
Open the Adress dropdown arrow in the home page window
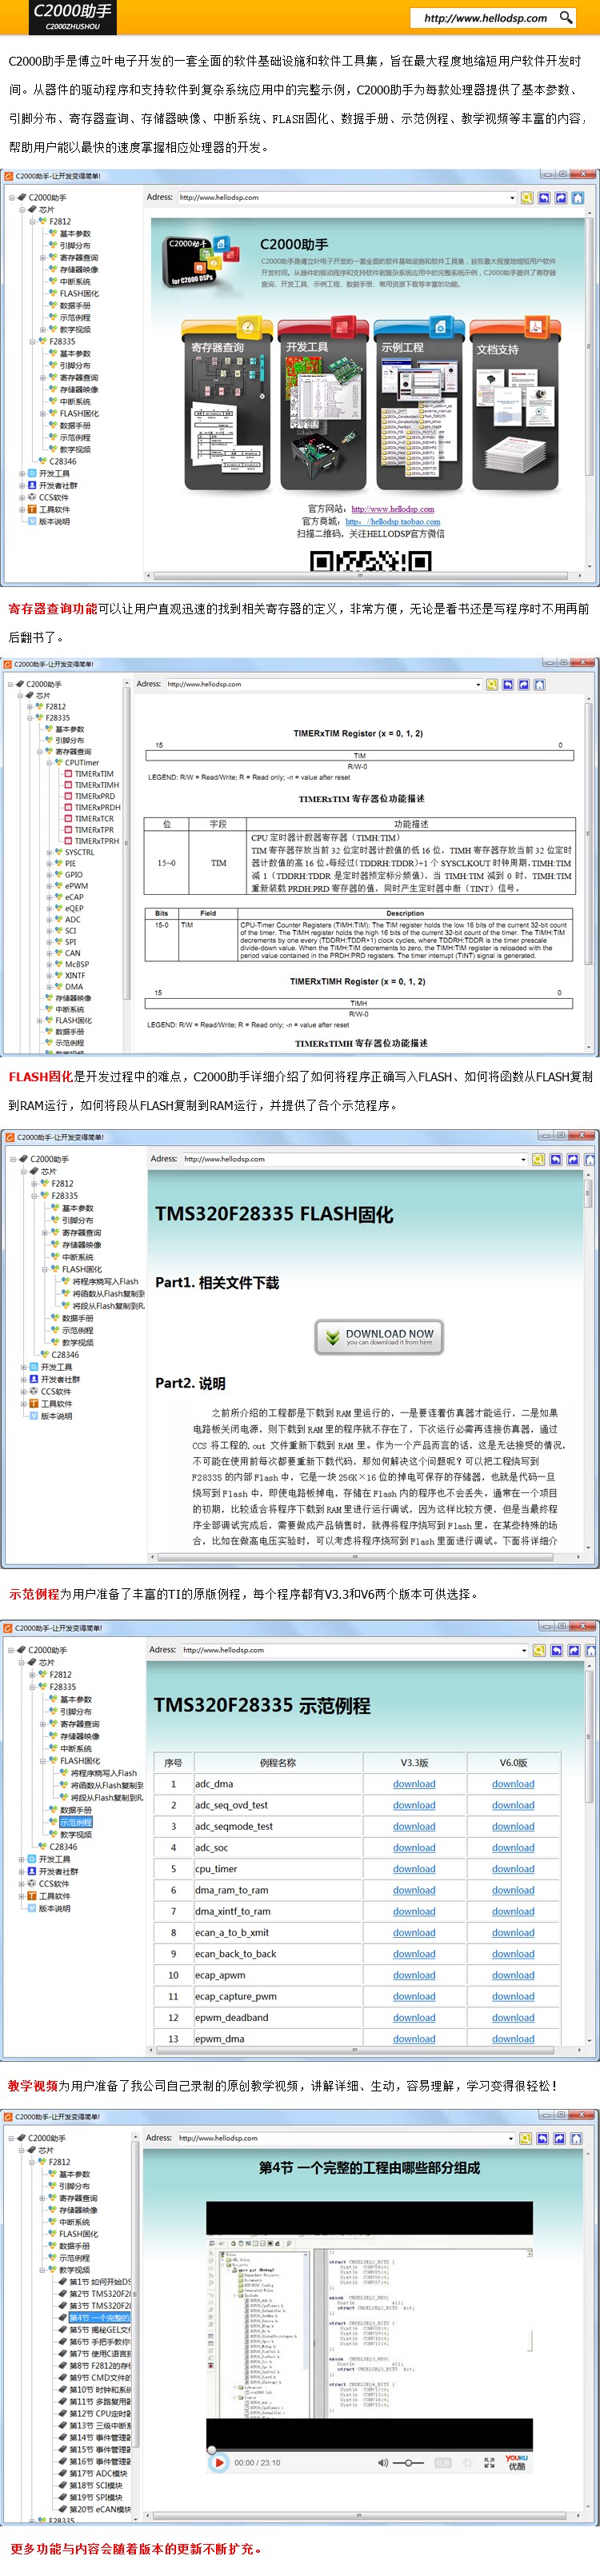[512, 198]
